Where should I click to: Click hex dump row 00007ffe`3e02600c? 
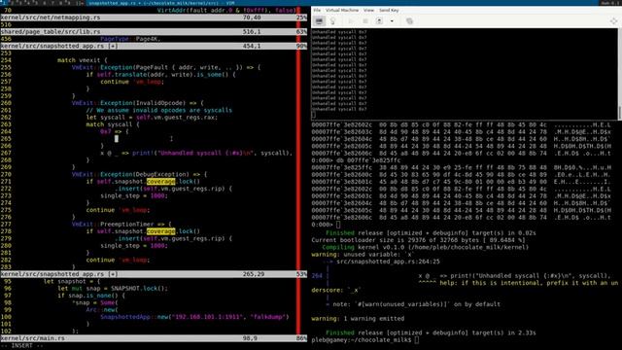coord(461,175)
